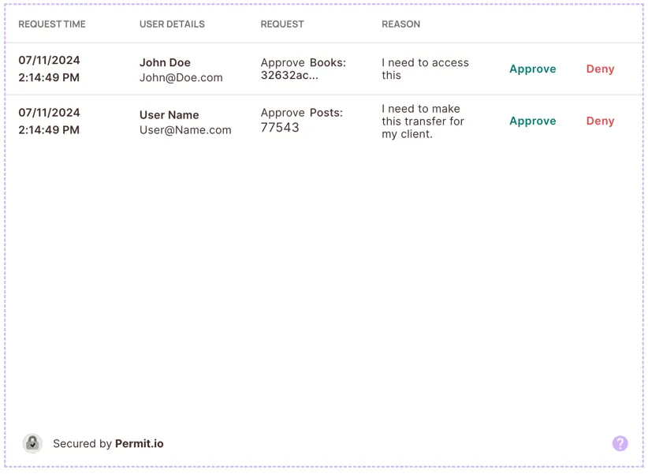Select the REASON column header
The height and width of the screenshot is (474, 648).
(x=400, y=24)
